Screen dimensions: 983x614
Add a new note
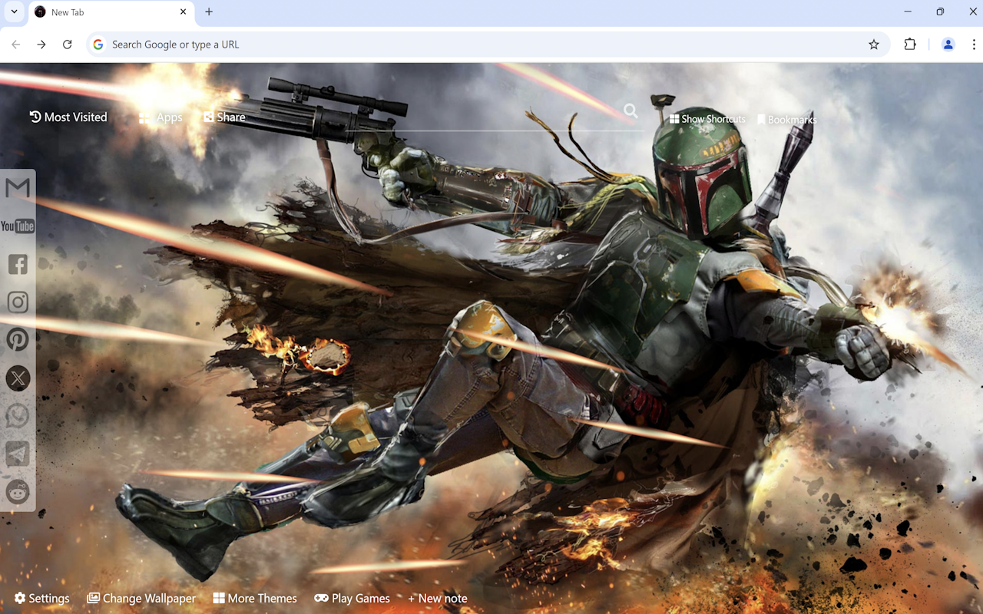click(x=437, y=599)
